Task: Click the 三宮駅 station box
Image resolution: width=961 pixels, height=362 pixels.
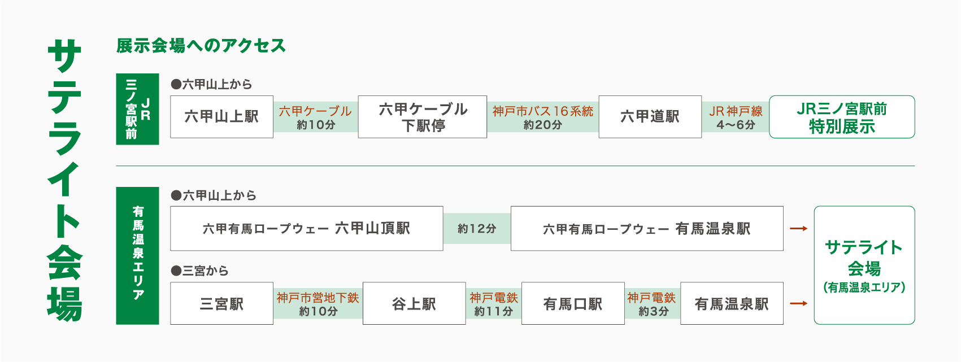Action: tap(221, 304)
